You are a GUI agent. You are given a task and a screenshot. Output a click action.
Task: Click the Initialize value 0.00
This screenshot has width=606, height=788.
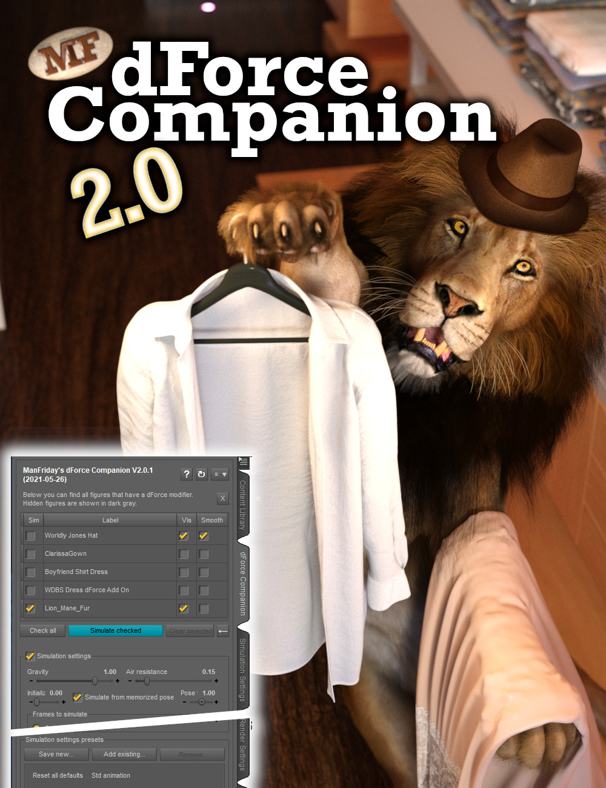[x=56, y=693]
